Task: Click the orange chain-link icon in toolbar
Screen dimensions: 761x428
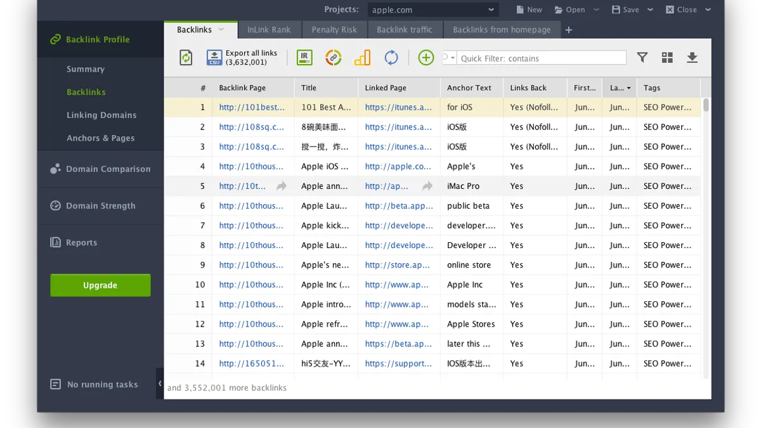Action: click(x=334, y=58)
